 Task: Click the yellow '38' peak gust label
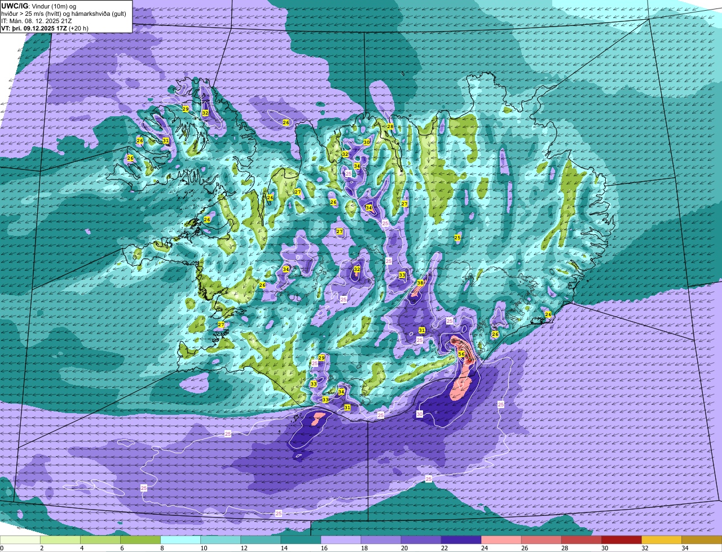420,283
